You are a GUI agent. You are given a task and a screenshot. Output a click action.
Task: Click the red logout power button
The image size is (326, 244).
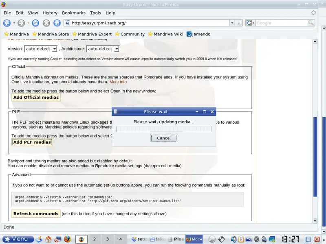[317, 239]
